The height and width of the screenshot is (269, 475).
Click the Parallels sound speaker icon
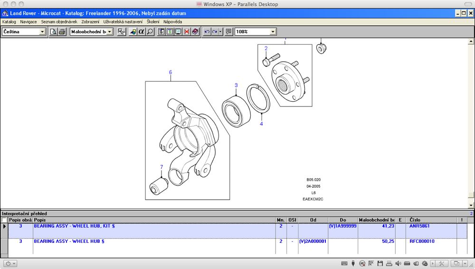pyautogui.click(x=398, y=263)
